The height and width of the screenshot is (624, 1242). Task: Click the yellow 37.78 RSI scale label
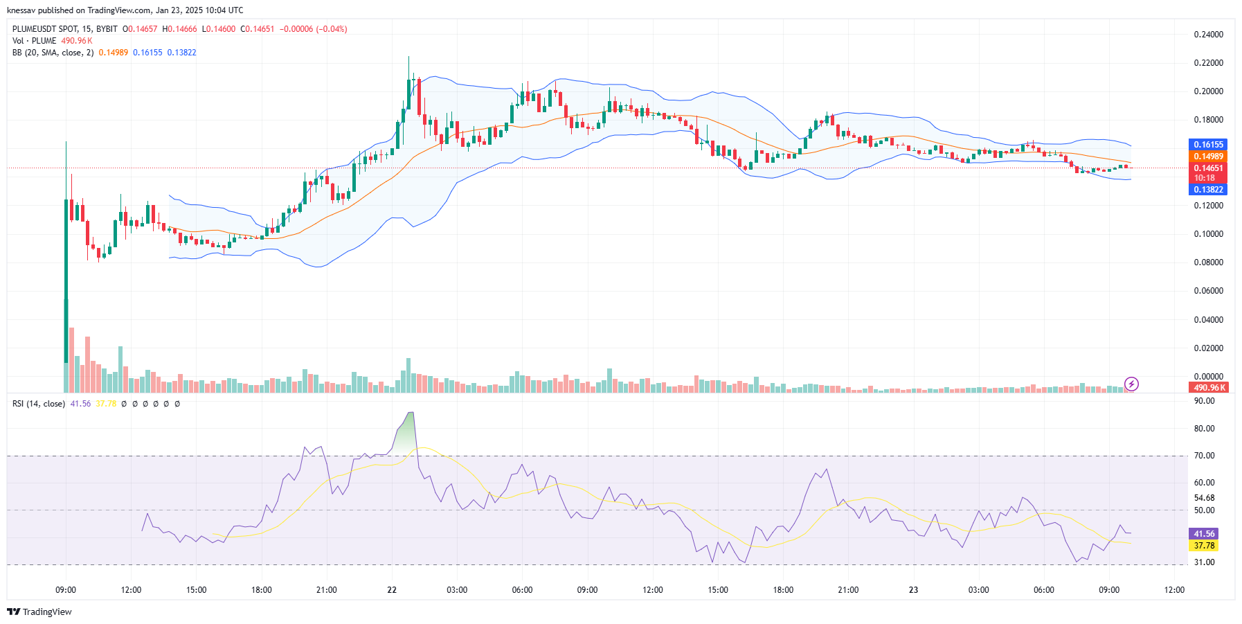point(1204,546)
